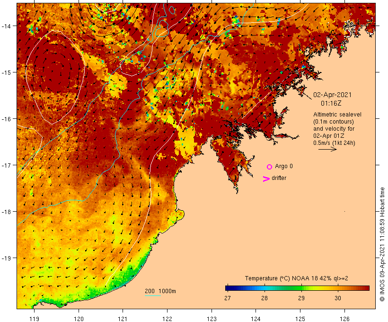Click the color bar '30' tick label
388x322 pixels.
click(338, 298)
